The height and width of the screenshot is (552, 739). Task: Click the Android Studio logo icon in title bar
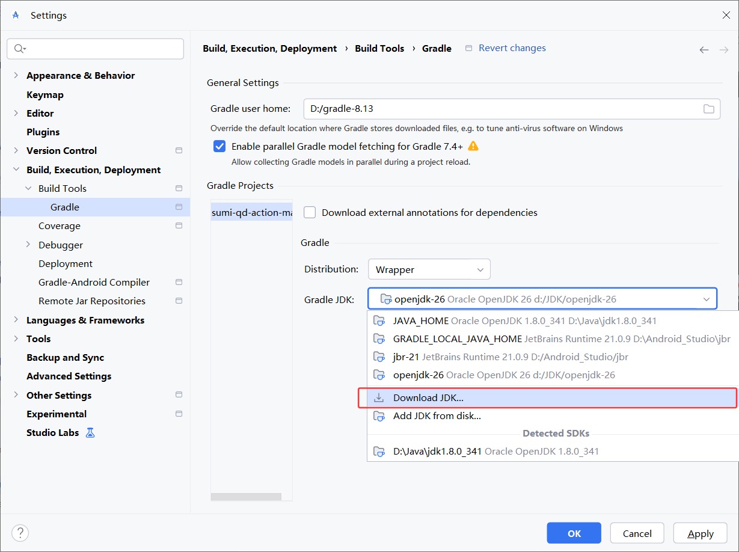(16, 15)
